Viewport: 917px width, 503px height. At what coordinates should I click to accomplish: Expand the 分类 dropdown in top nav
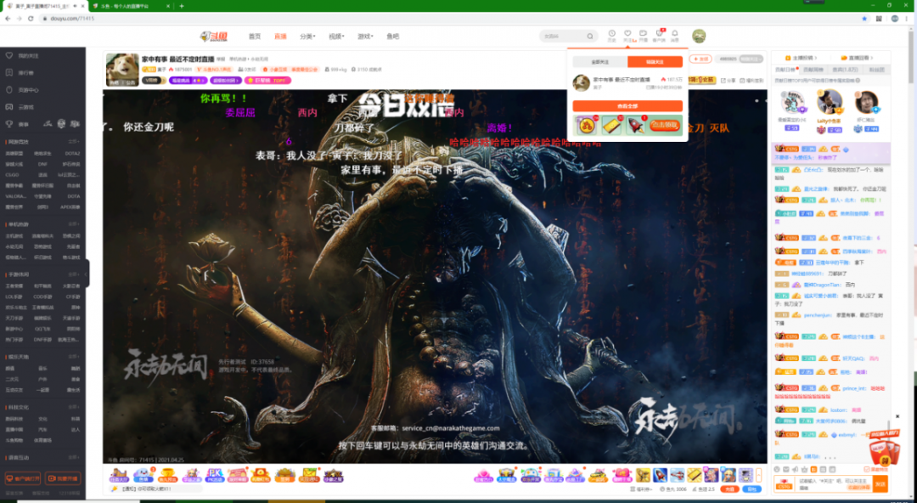[x=307, y=37]
